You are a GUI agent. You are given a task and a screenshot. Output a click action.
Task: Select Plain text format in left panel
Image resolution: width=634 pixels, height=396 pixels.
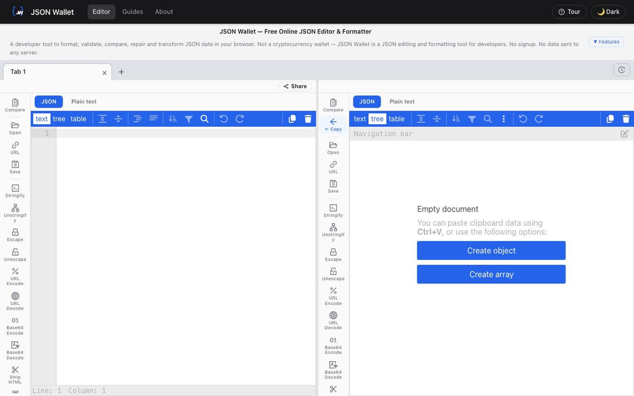click(x=84, y=101)
